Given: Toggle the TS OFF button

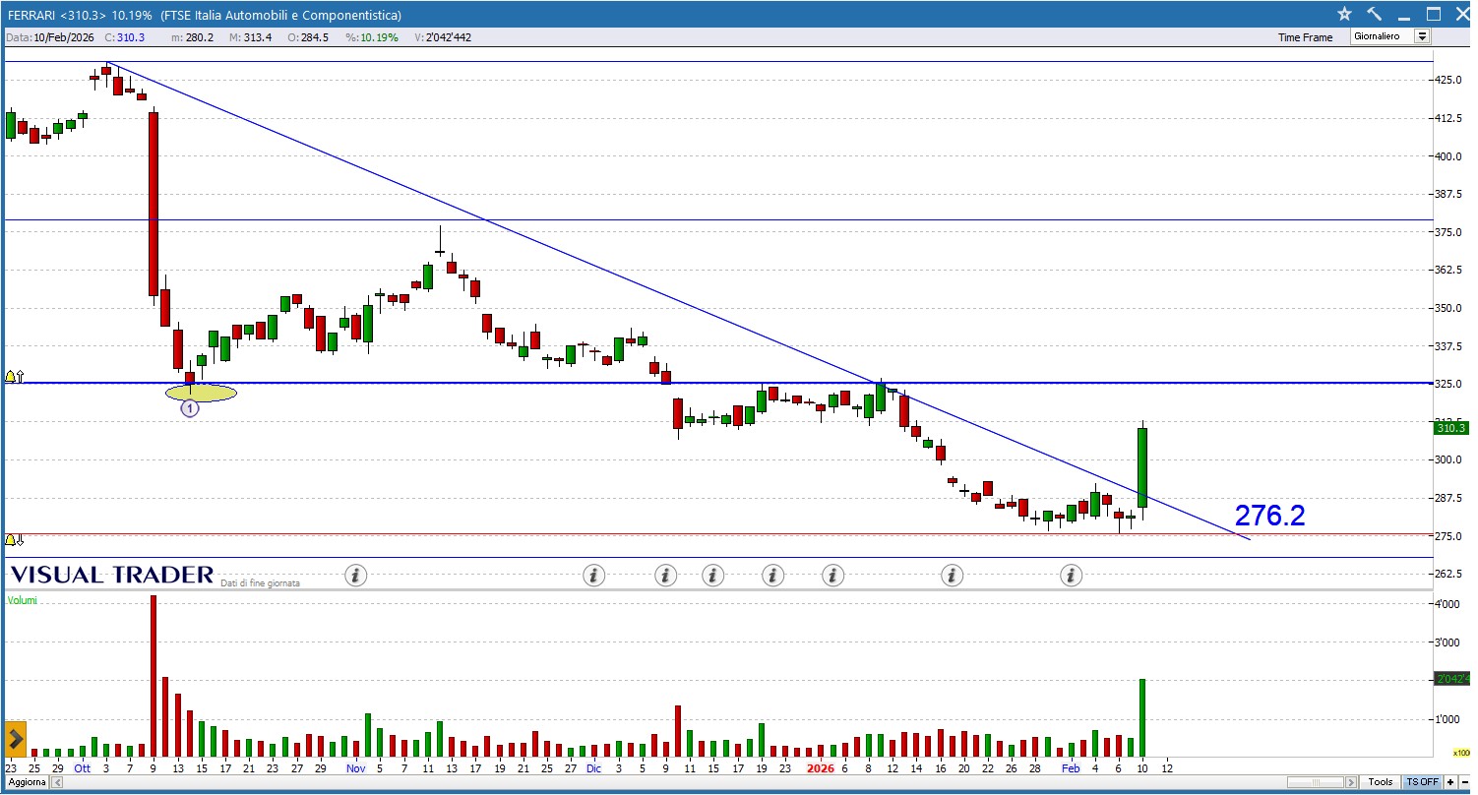Looking at the screenshot, I should [x=1422, y=782].
